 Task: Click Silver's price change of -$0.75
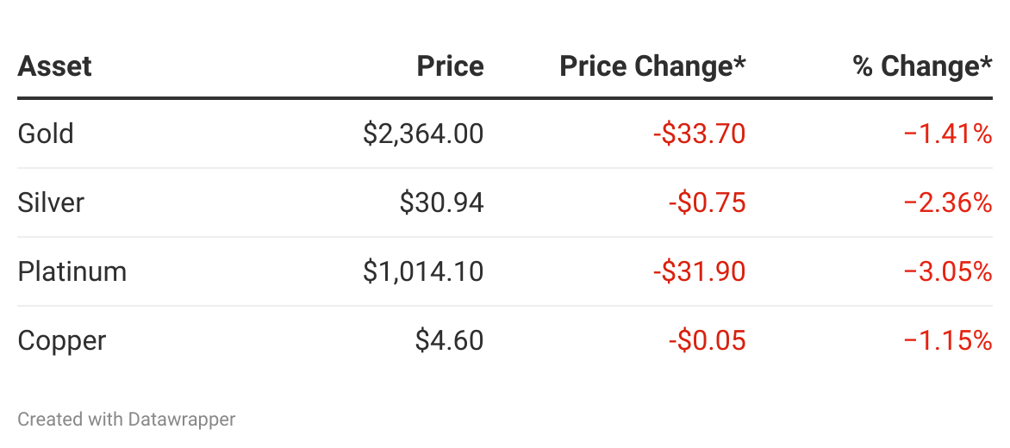[707, 202]
